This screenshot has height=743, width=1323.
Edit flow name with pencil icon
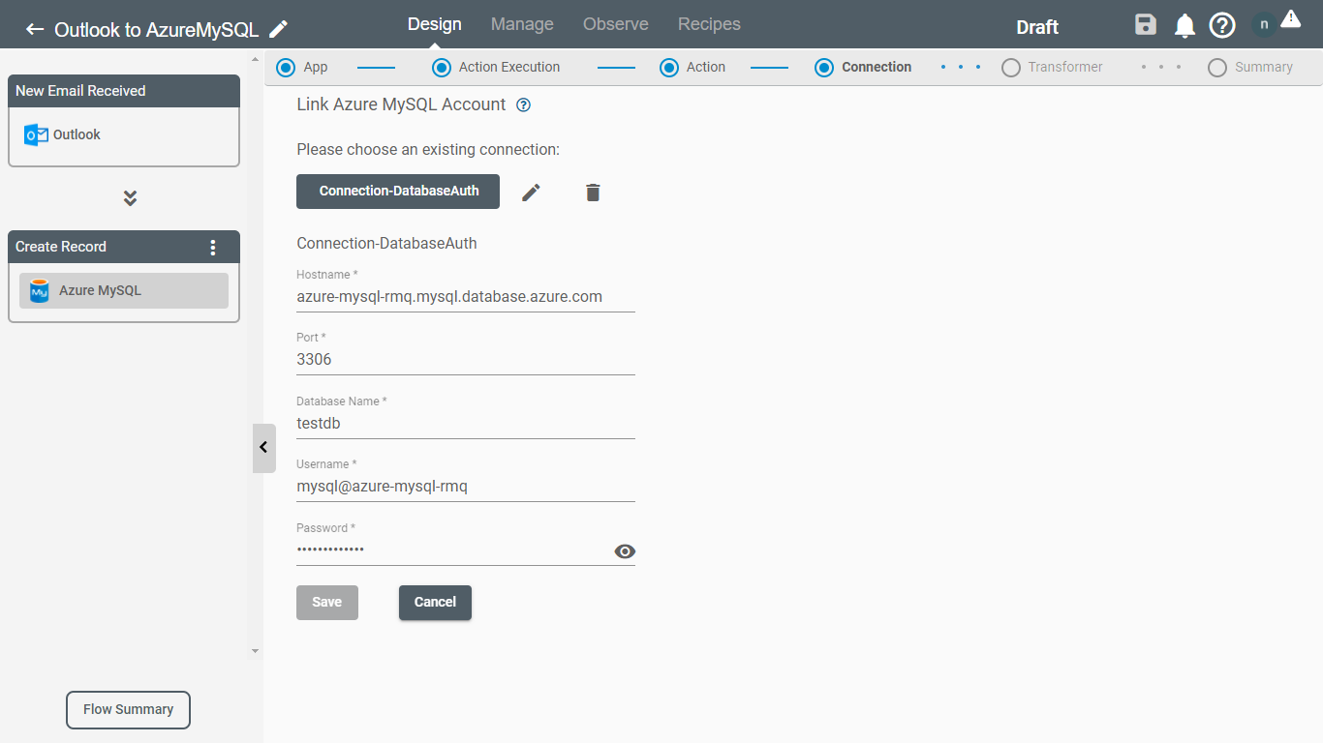point(279,29)
